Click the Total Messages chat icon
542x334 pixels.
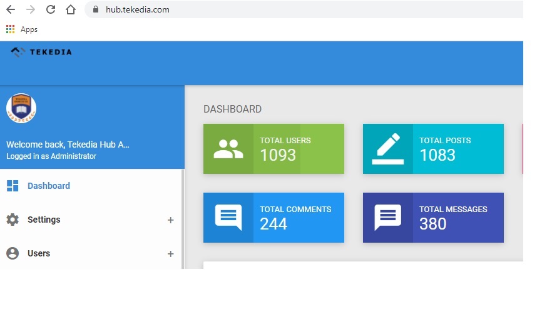click(388, 218)
